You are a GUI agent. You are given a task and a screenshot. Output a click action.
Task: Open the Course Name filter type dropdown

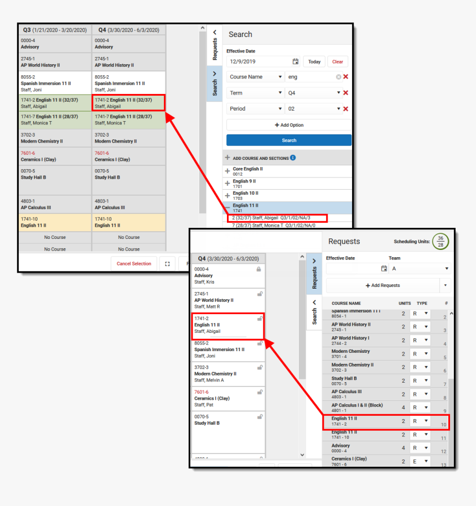coord(256,77)
